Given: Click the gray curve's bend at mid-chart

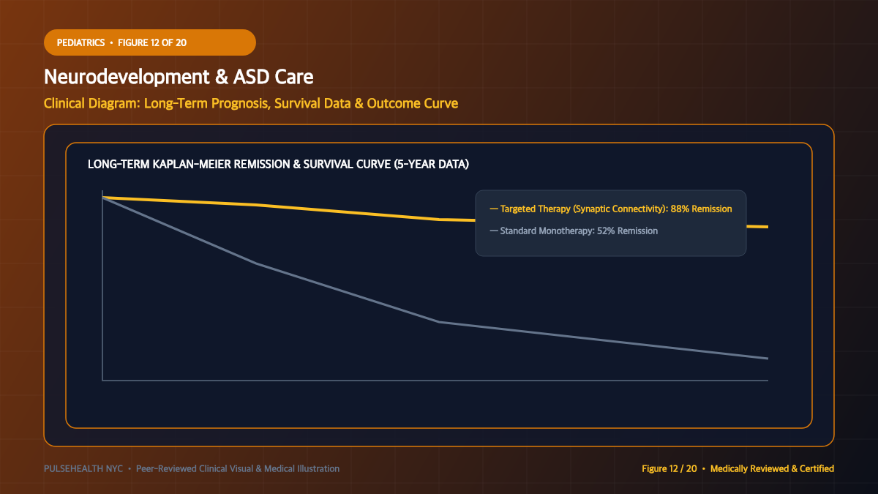Looking at the screenshot, I should click(x=439, y=322).
